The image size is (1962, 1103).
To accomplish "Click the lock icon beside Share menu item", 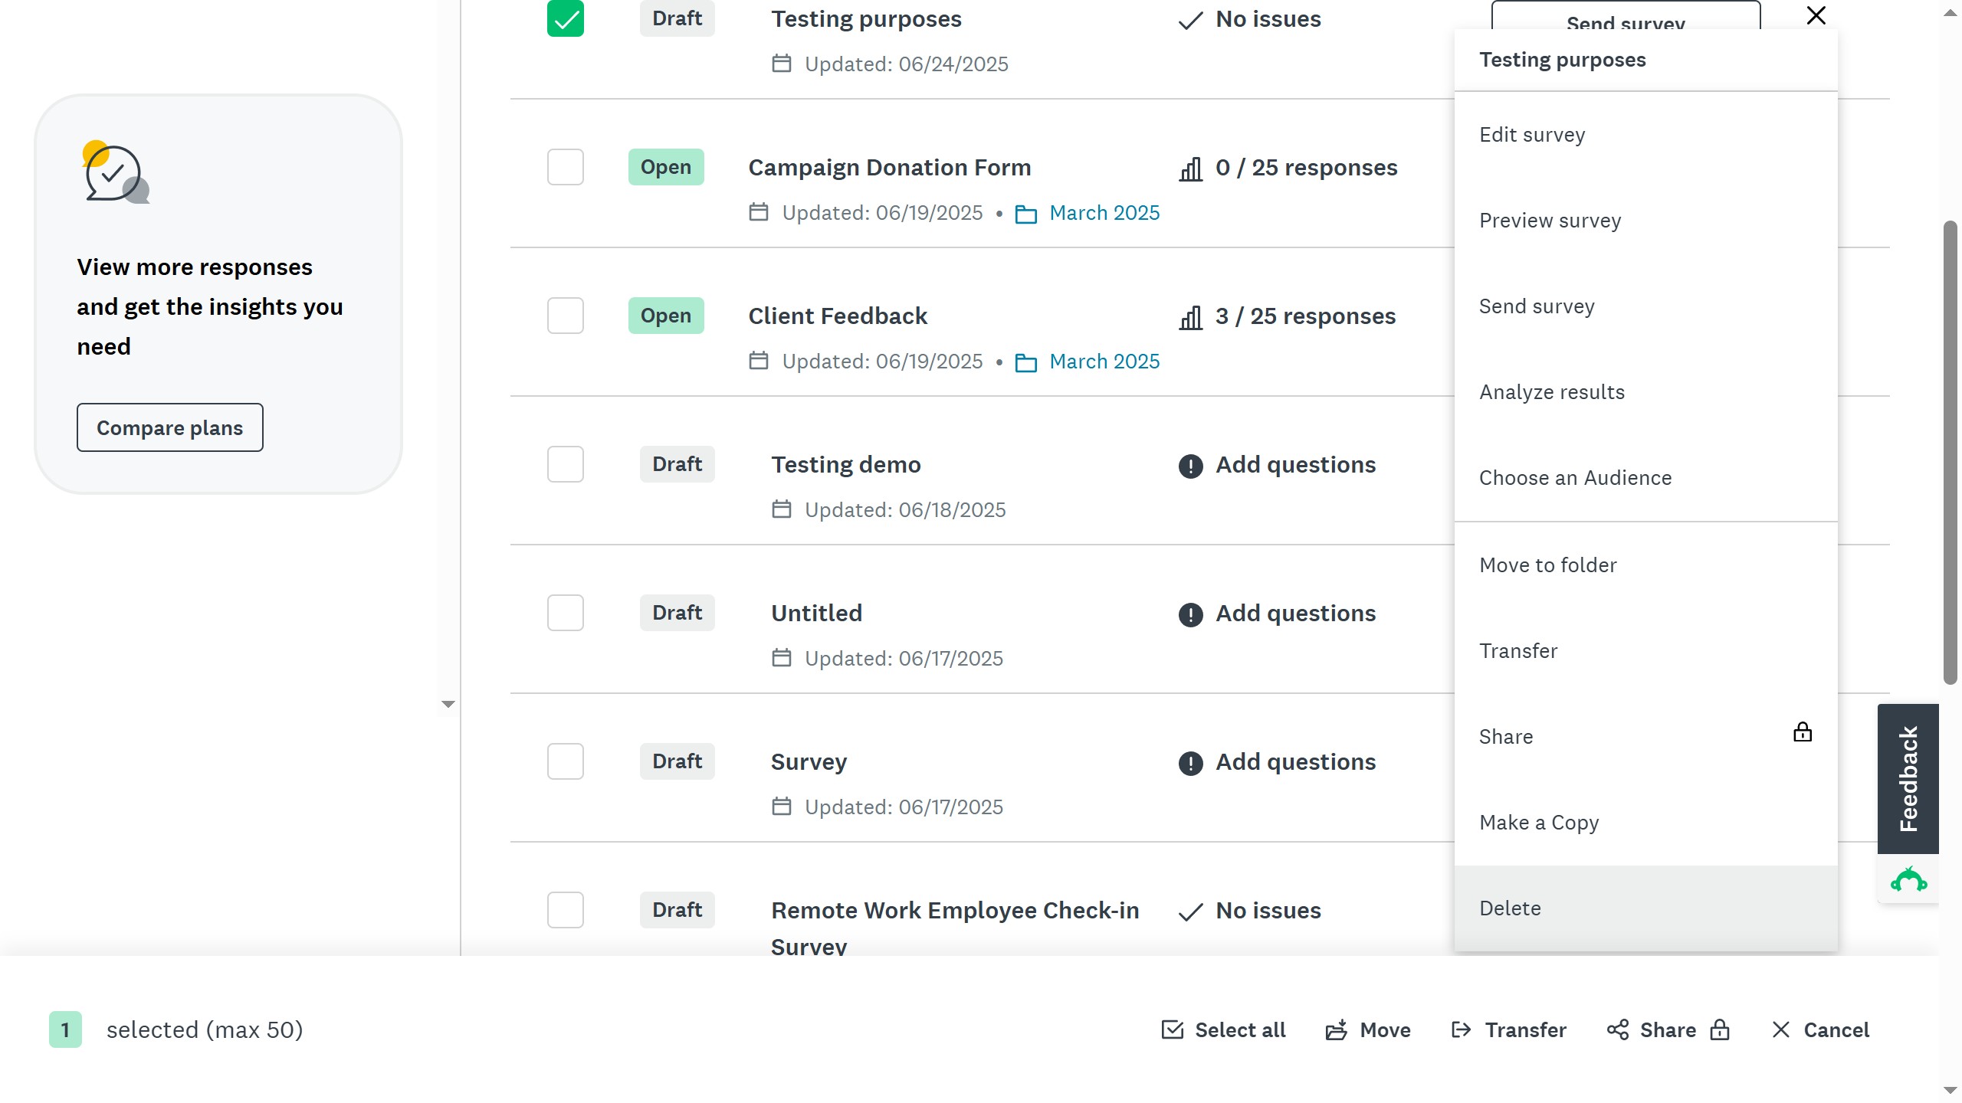I will pos(1802,732).
